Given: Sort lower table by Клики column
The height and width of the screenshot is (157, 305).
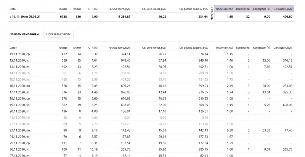Looking at the screenshot, I should [x=77, y=48].
